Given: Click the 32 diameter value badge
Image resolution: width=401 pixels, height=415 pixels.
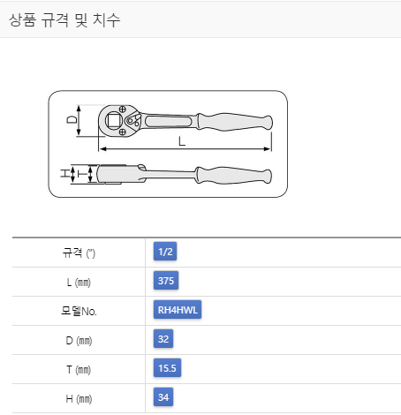Looking at the screenshot, I should tap(163, 339).
